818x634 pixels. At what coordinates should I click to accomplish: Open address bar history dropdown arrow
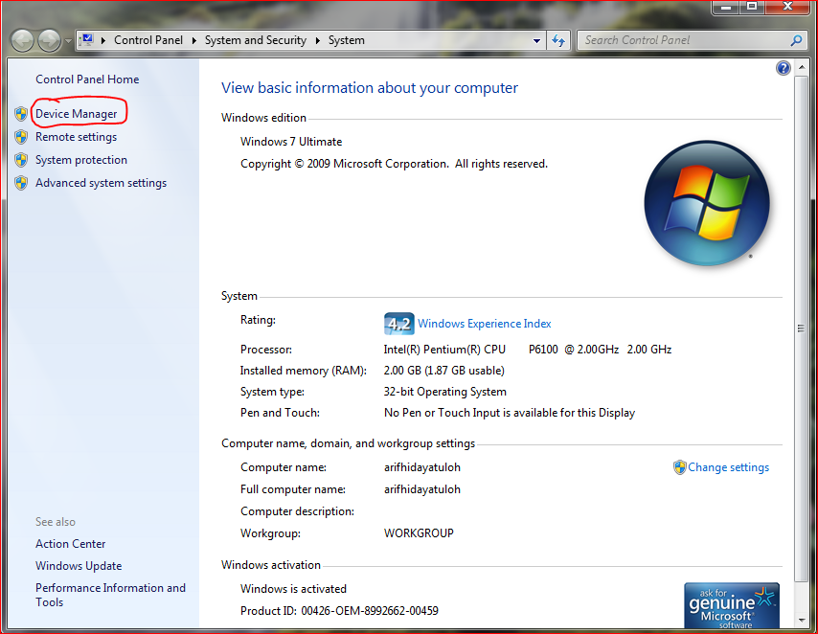(536, 40)
